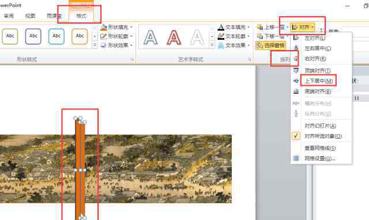
Task: Open the Selection Pane (选择窗格)
Action: point(270,45)
